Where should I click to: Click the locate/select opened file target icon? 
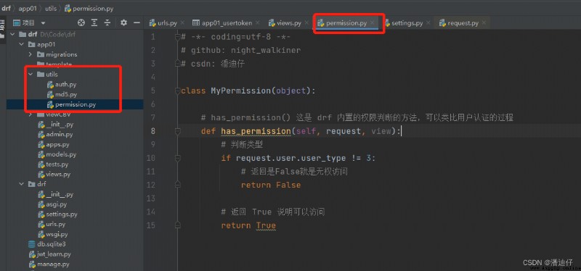pos(81,23)
